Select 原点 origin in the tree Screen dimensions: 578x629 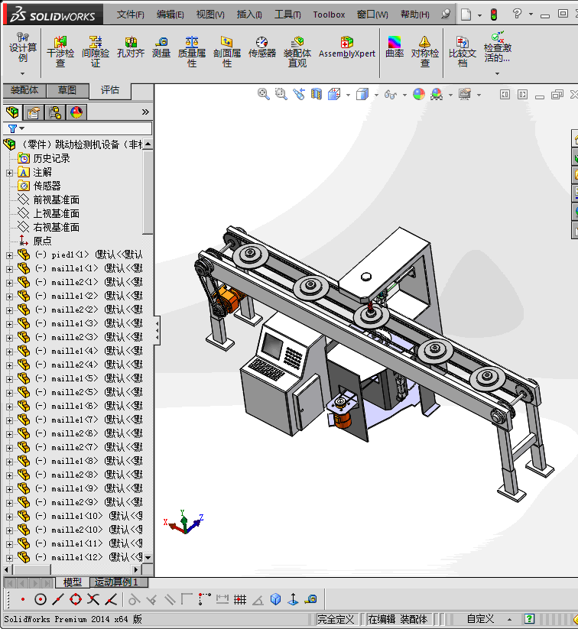42,241
